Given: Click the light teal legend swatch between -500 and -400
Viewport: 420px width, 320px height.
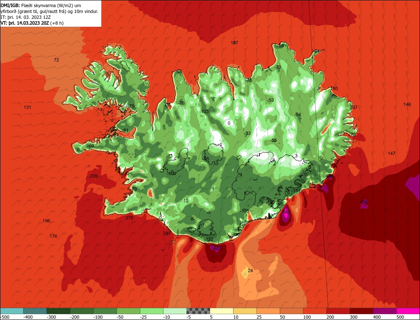Looking at the screenshot, I should click(x=11, y=311).
